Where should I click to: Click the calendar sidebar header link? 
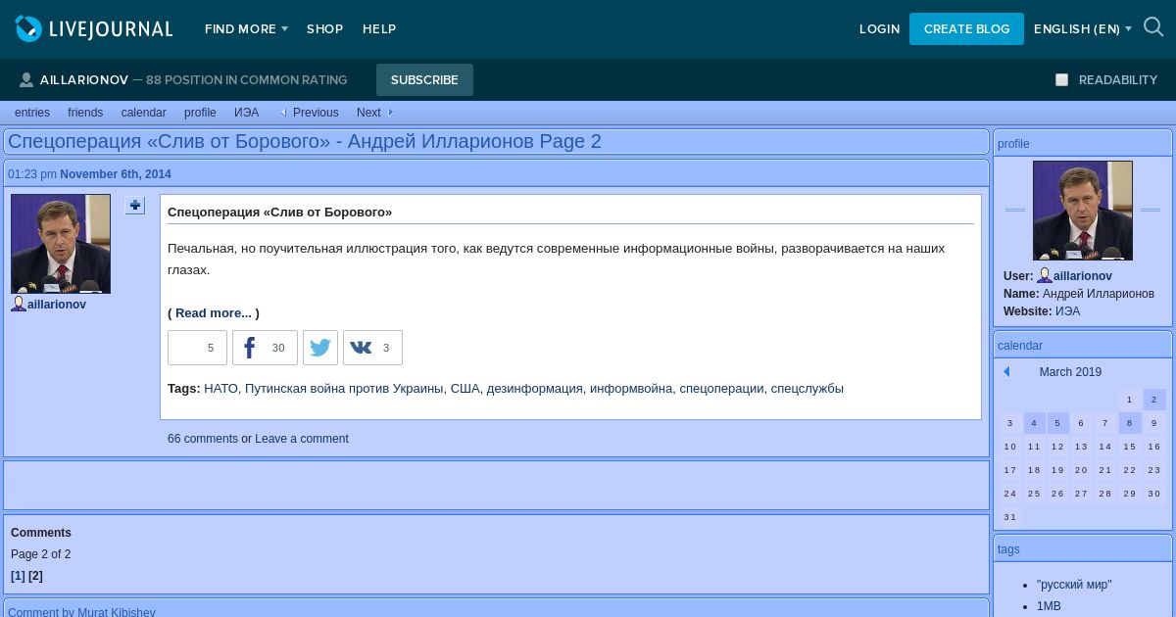[1020, 346]
